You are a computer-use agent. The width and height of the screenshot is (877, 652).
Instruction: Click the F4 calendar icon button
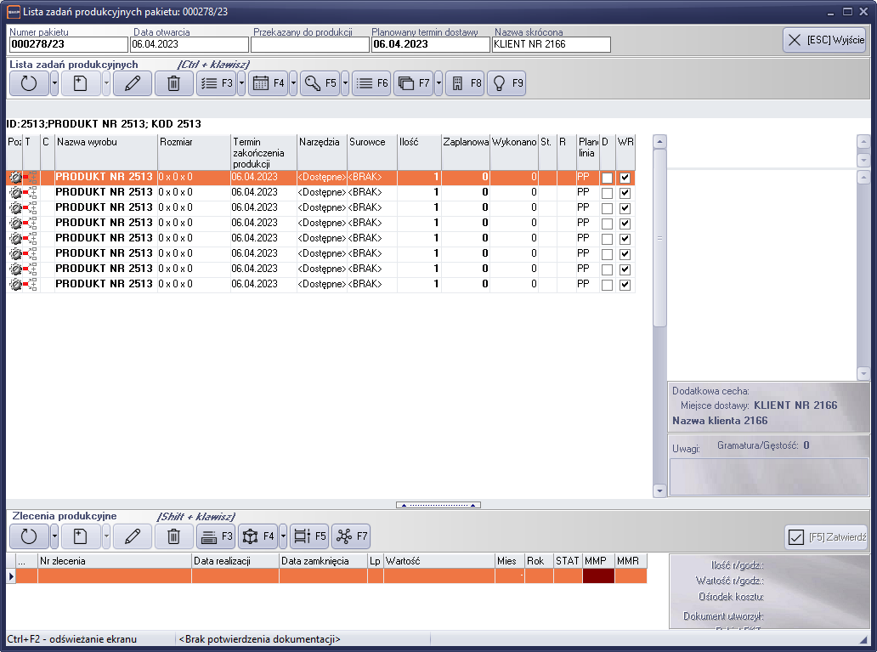click(268, 83)
